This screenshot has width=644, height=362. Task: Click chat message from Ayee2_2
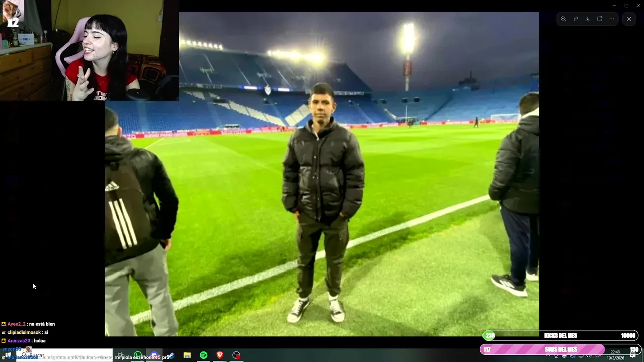tap(28, 324)
